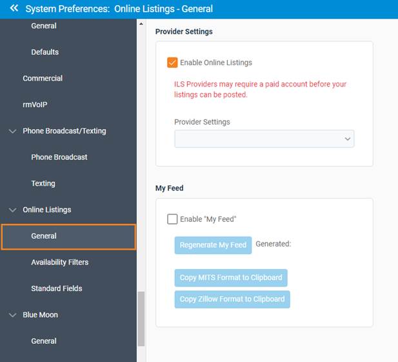
Task: Uncheck Enable Online Listings checkbox
Action: (x=172, y=63)
